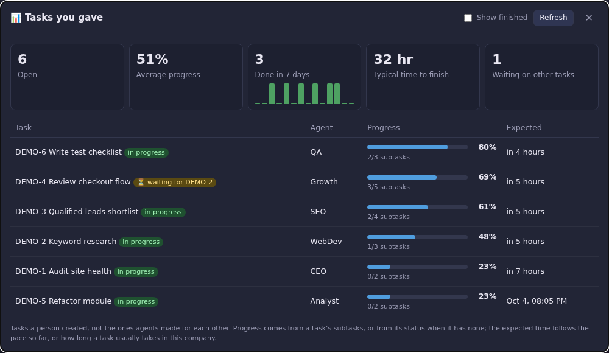This screenshot has width=609, height=353.
Task: Click the DEMO-6 progress bar
Action: coord(417,147)
